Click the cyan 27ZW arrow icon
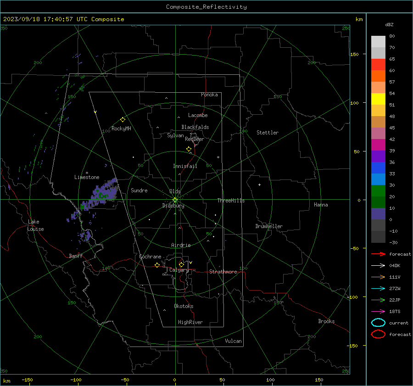This screenshot has height=386, width=413. [x=378, y=289]
